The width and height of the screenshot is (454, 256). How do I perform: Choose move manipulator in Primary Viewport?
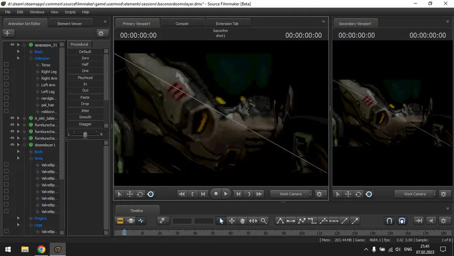click(x=130, y=194)
